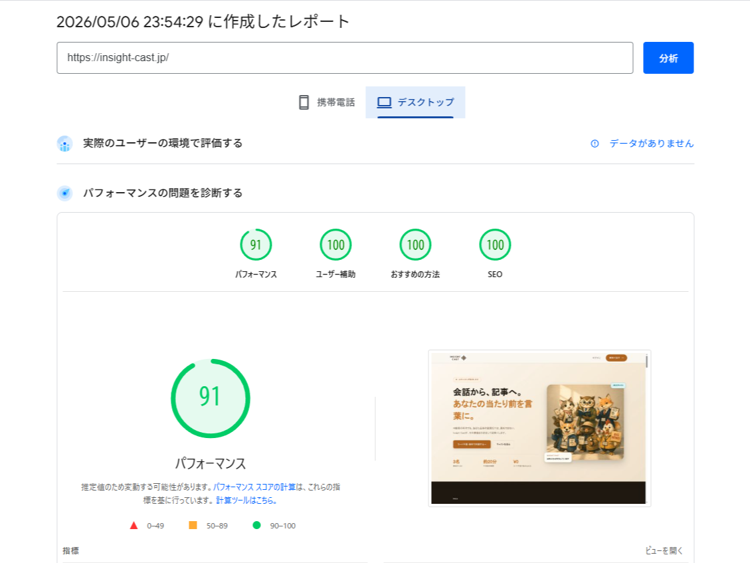Screen dimensions: 750x563
Task: Click heading パフォーマンスの問題を診断する
Action: coord(163,193)
